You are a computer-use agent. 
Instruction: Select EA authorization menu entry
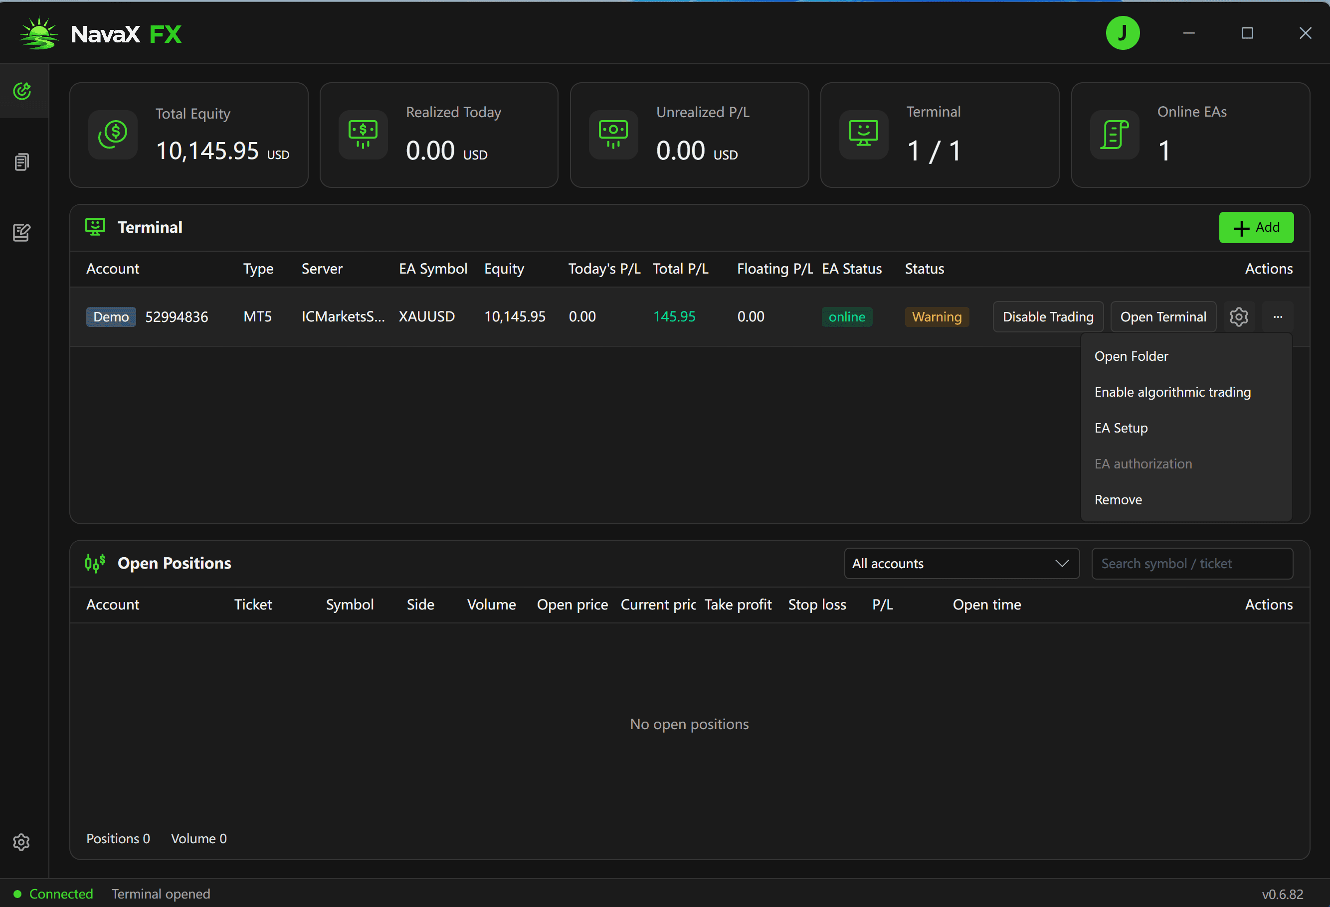(1186, 464)
